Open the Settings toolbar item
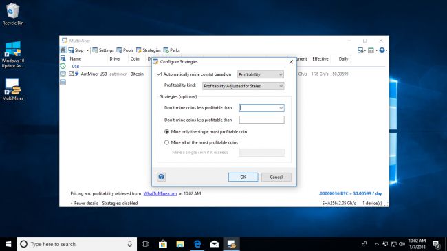Image resolution: width=447 pixels, height=251 pixels. click(x=103, y=50)
